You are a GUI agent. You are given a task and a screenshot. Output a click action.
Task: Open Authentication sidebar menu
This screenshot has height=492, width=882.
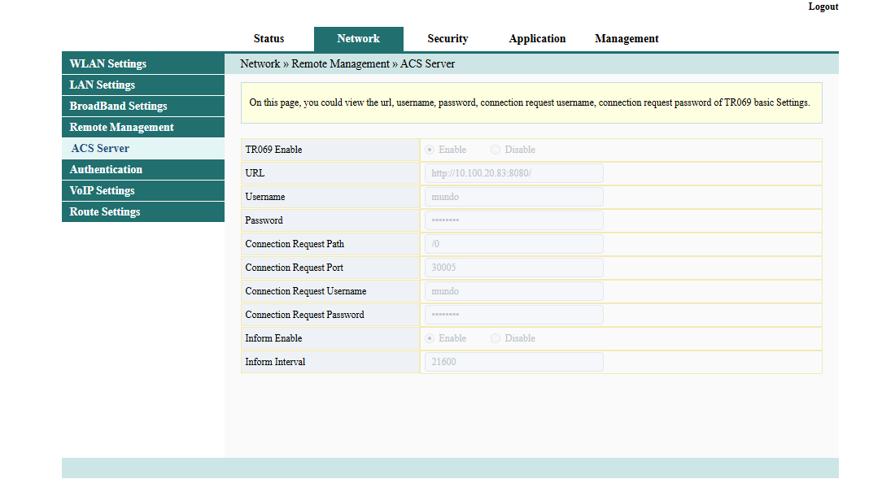143,170
